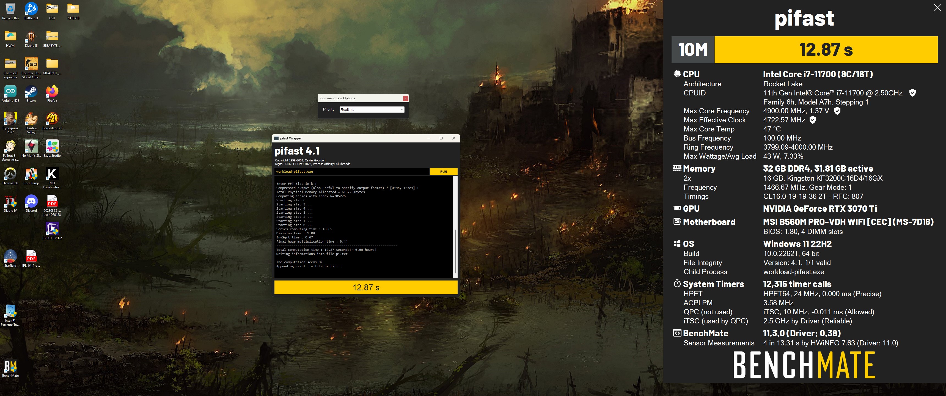The height and width of the screenshot is (396, 946).
Task: Open the first GIGABYTE_ desktop folder next to Diablo III
Action: (x=52, y=38)
